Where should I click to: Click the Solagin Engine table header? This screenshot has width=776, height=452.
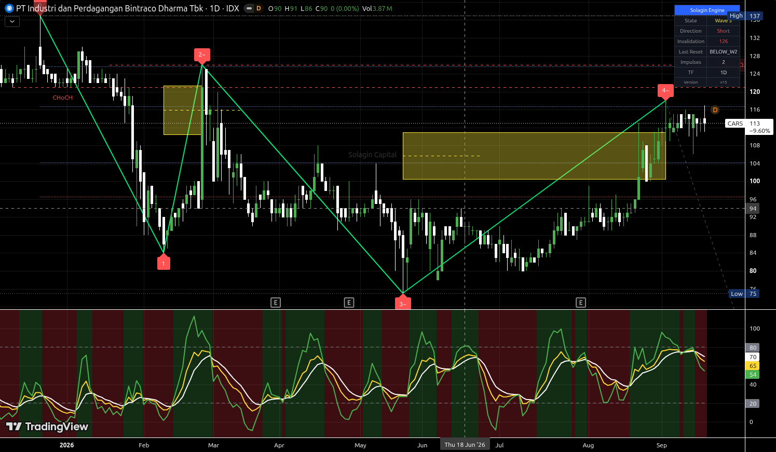point(707,10)
